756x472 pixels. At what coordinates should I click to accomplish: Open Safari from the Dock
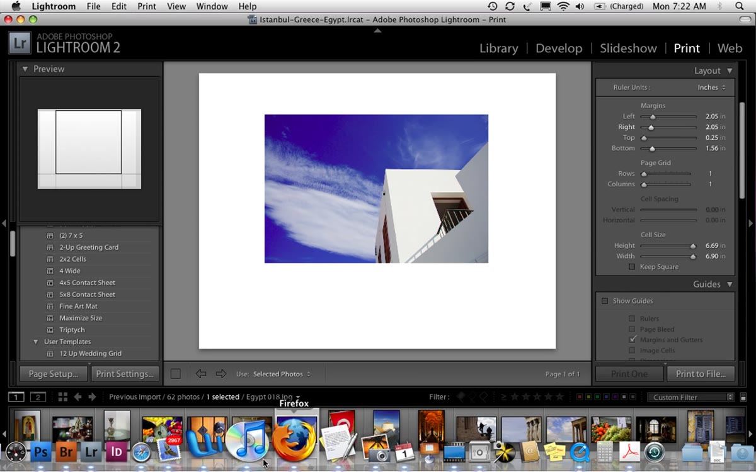[x=141, y=451]
